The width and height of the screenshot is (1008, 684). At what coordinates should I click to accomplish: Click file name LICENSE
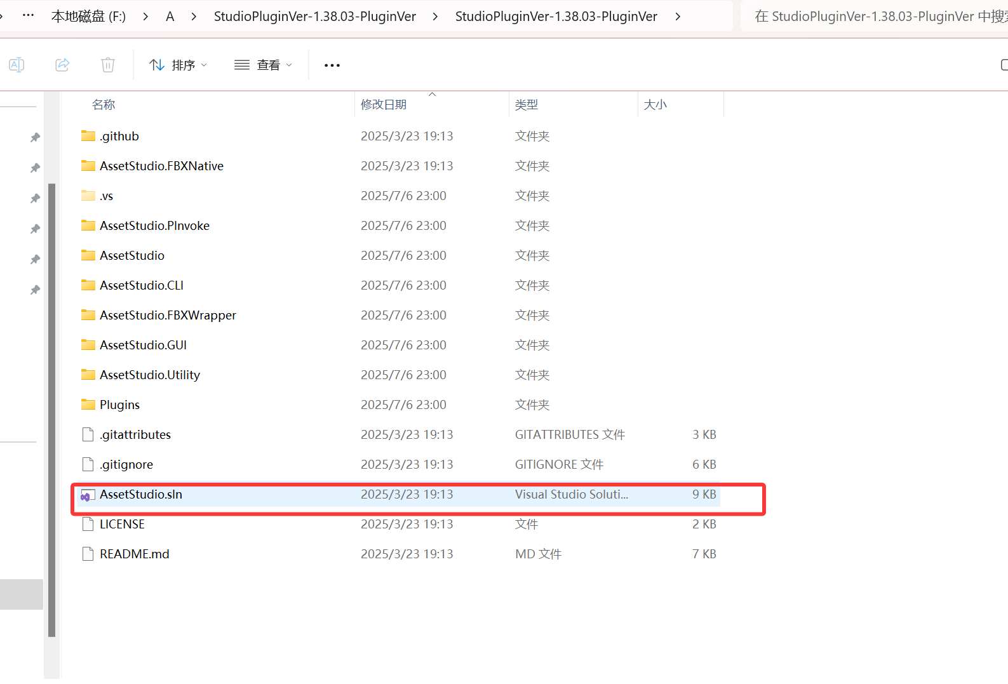click(123, 524)
